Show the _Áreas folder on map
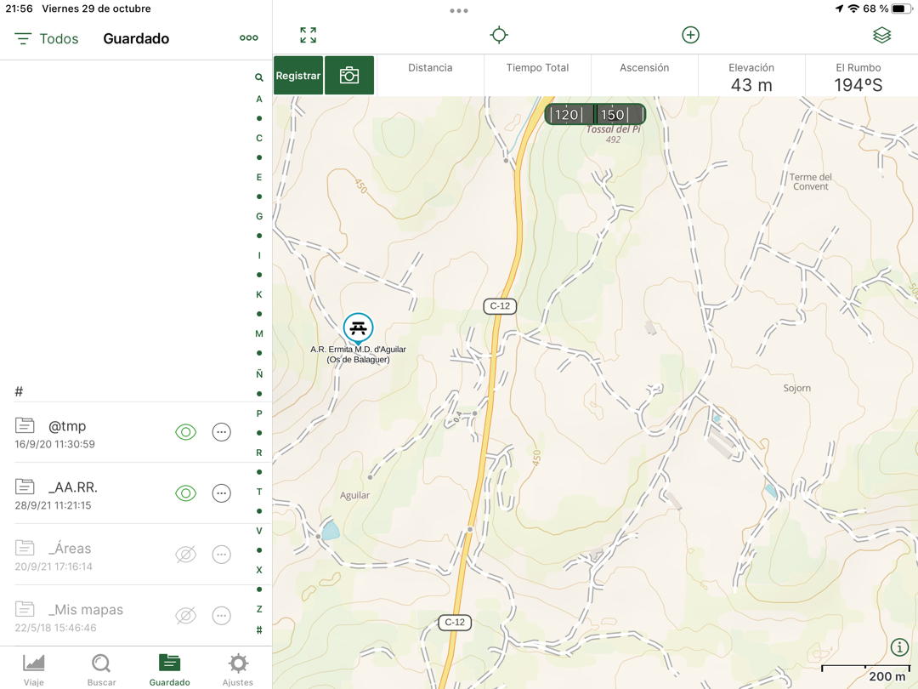This screenshot has height=689, width=918. pyautogui.click(x=185, y=555)
